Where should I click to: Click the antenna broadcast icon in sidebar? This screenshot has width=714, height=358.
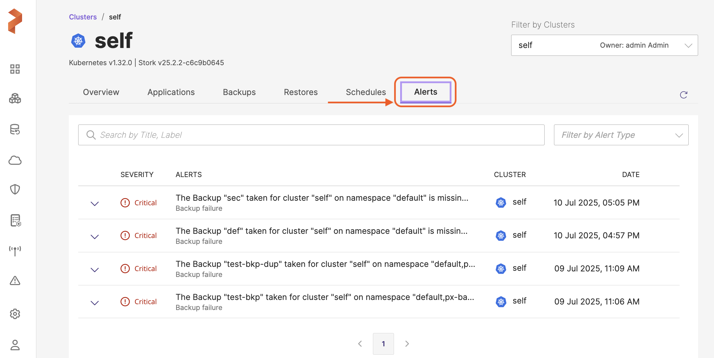pos(15,251)
